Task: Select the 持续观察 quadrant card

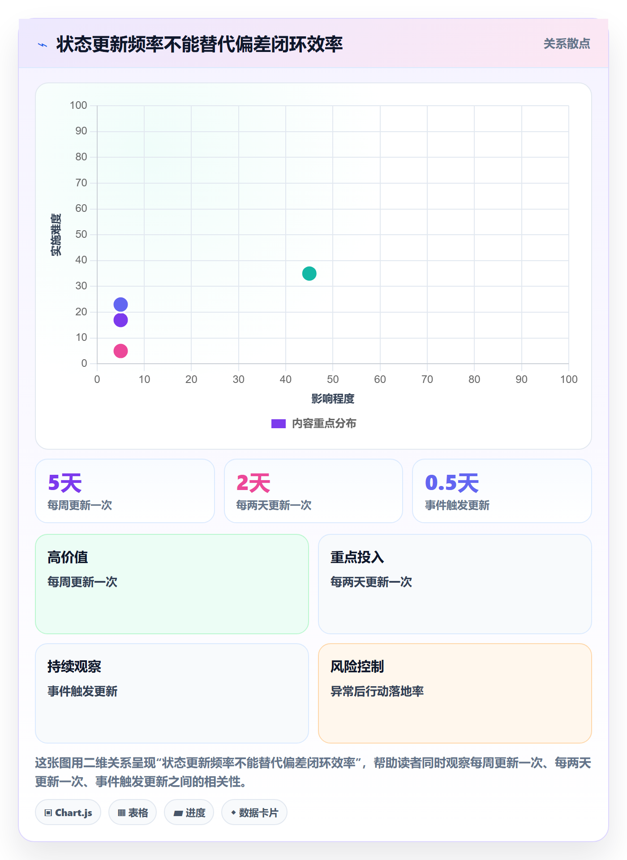Action: click(172, 693)
